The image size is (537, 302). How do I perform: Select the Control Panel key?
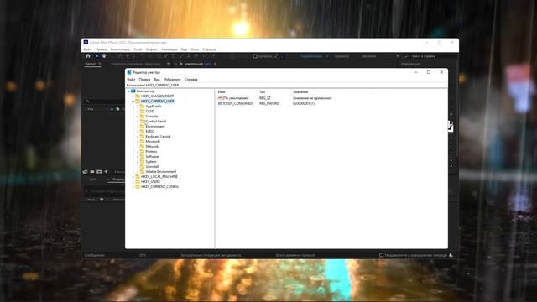coord(156,121)
